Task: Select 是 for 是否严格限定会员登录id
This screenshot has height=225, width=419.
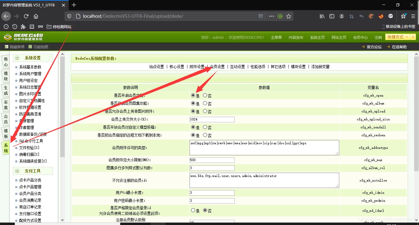Action: [x=193, y=210]
